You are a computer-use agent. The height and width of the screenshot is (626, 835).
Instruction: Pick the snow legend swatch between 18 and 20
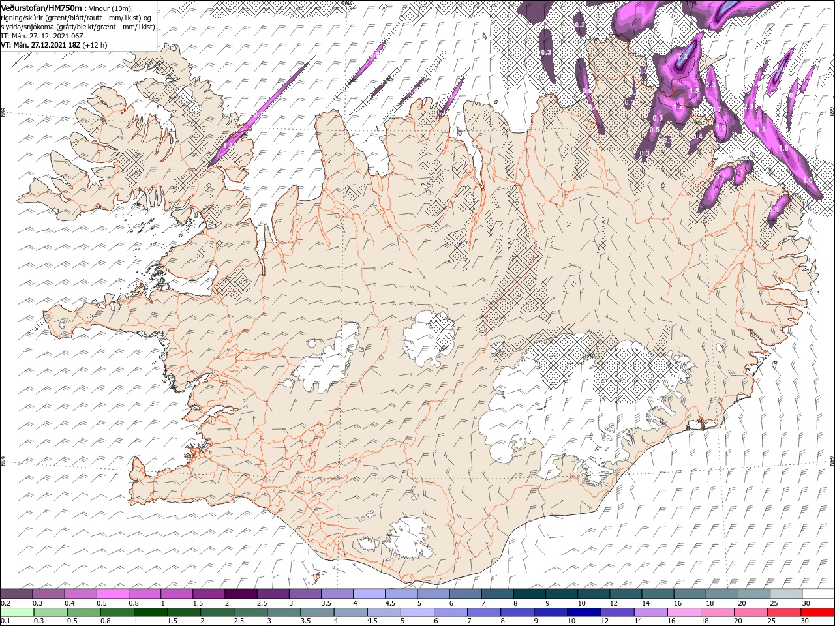point(722,593)
